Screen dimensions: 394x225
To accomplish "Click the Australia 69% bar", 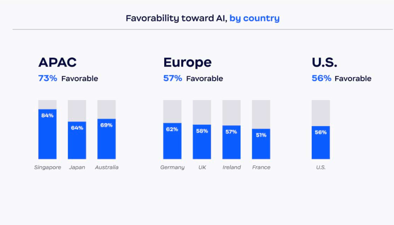I will pos(106,139).
